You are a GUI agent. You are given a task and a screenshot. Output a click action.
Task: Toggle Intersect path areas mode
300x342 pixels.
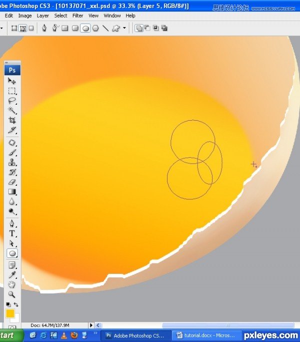(x=156, y=28)
